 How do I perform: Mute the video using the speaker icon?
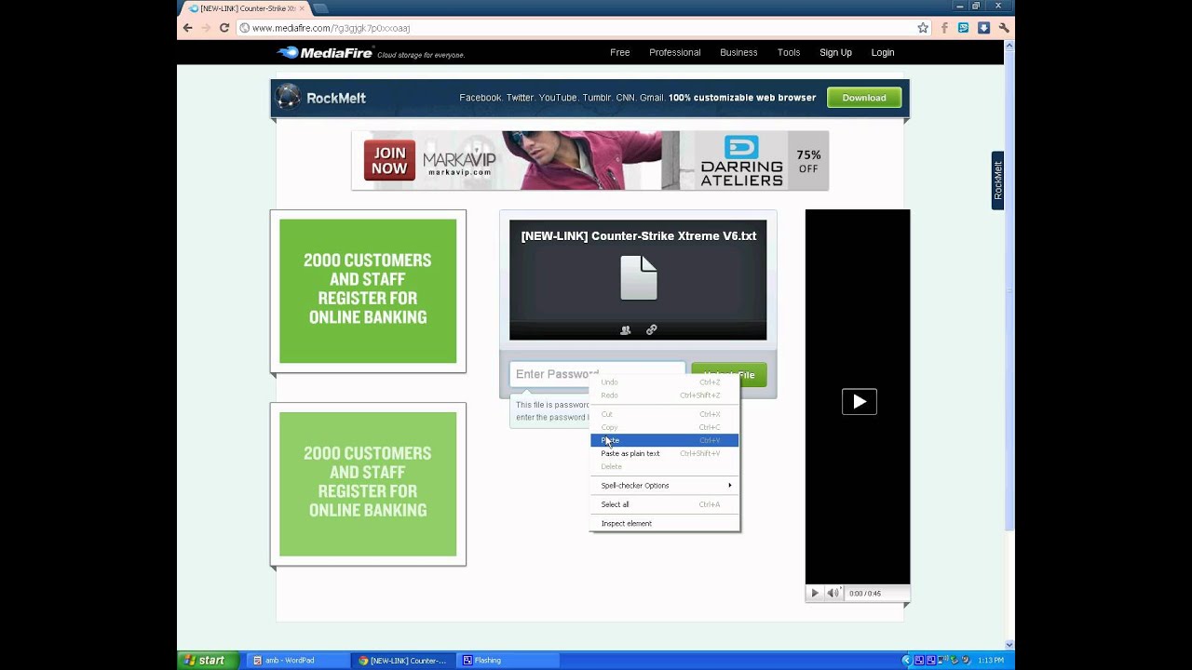tap(833, 593)
